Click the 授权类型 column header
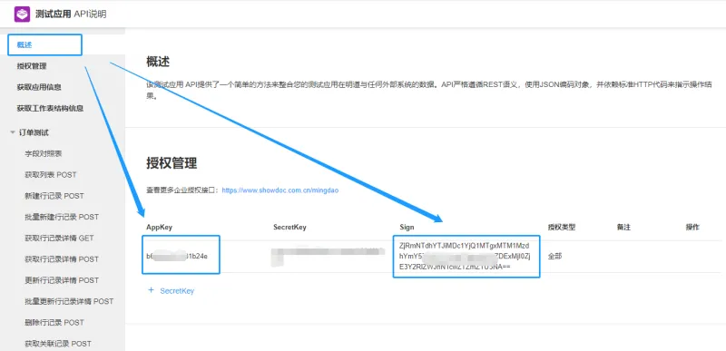 click(562, 227)
